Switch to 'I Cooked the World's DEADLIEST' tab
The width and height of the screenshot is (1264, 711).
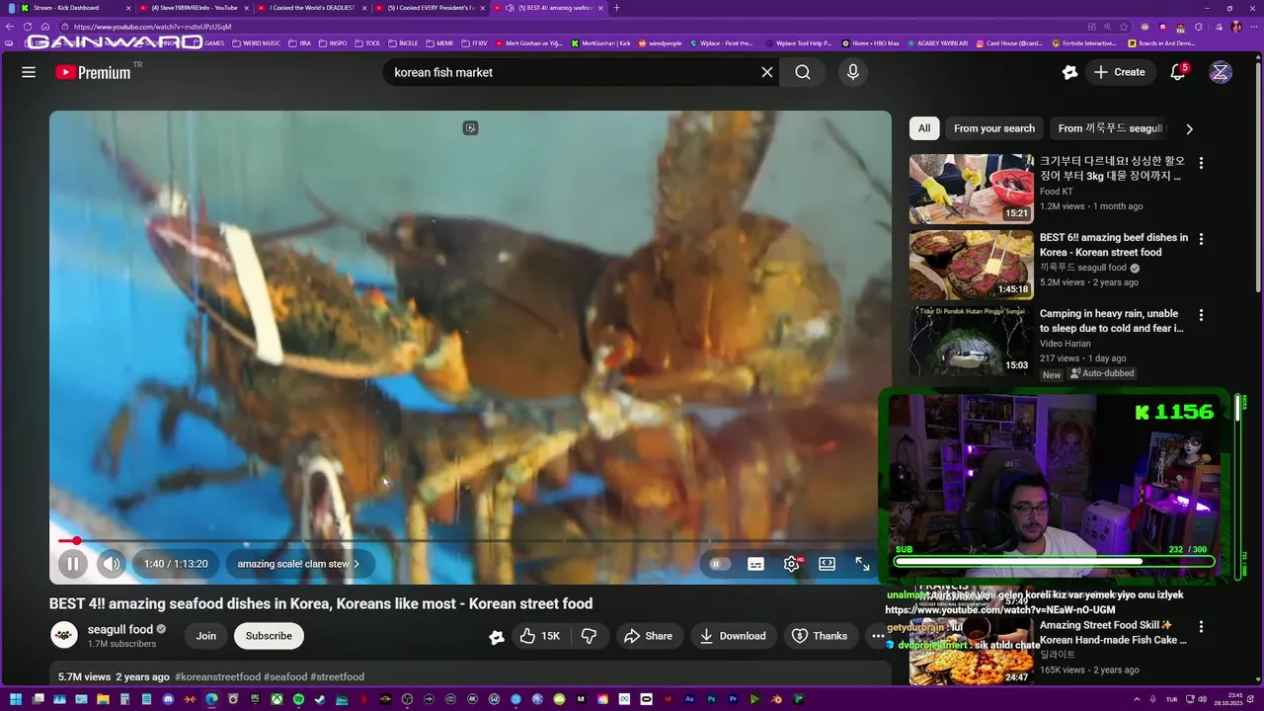click(x=312, y=8)
